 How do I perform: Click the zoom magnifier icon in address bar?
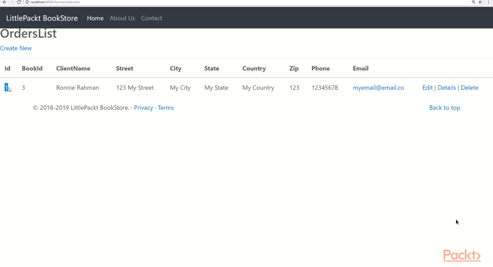pos(474,2)
